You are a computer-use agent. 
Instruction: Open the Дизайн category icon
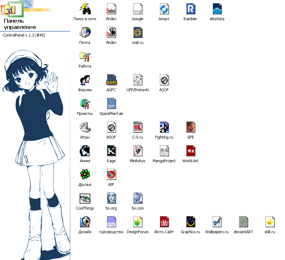pos(85,222)
